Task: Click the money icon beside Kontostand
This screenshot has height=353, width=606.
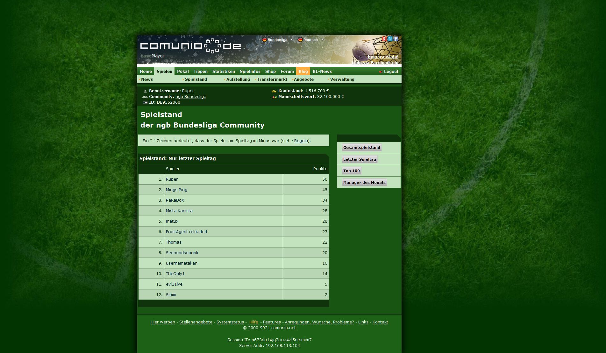Action: click(274, 91)
